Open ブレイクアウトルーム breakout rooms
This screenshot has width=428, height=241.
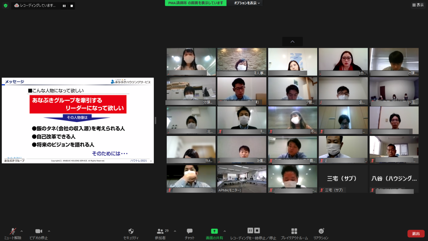click(x=294, y=232)
